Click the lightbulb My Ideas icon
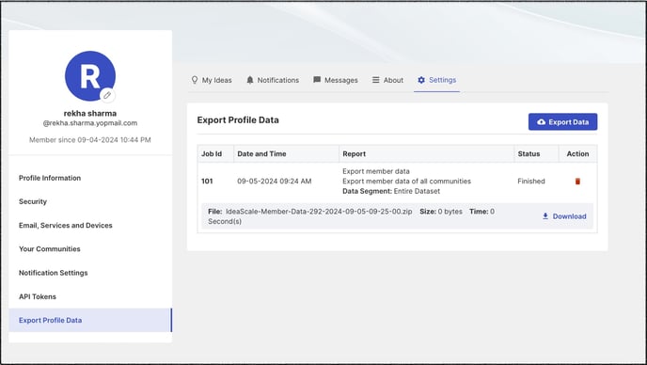The height and width of the screenshot is (365, 647). click(x=195, y=80)
